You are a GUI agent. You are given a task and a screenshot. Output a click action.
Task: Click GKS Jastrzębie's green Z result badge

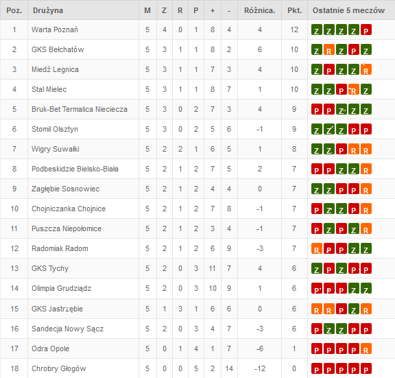coord(354,309)
